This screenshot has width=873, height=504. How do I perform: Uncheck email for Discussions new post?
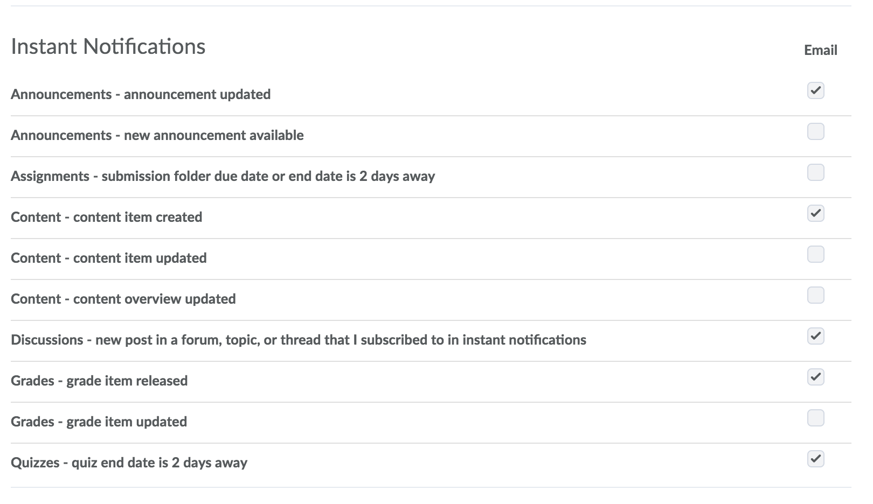point(815,336)
